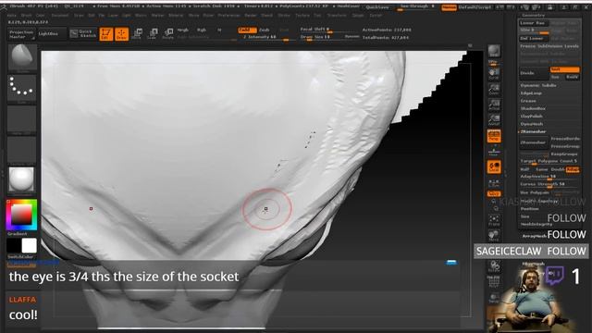Expand Crease section

point(528,101)
